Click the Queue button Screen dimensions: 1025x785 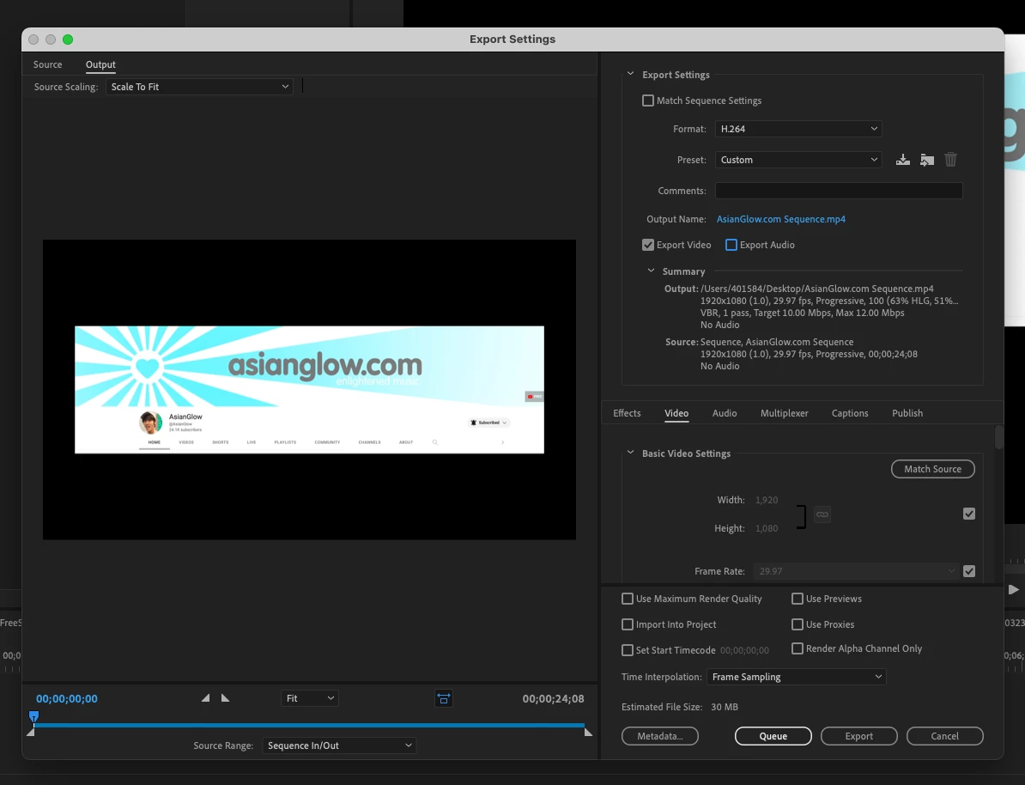coord(773,736)
